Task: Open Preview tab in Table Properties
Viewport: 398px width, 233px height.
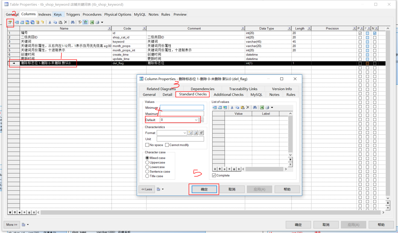Action: 180,14
